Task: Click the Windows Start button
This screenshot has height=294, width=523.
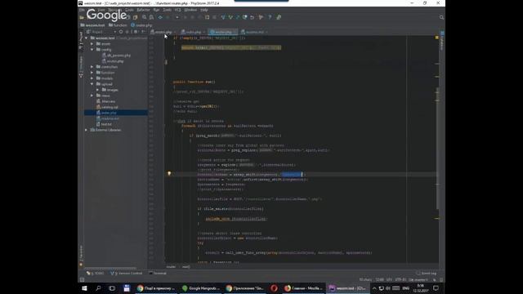Action: (x=84, y=288)
